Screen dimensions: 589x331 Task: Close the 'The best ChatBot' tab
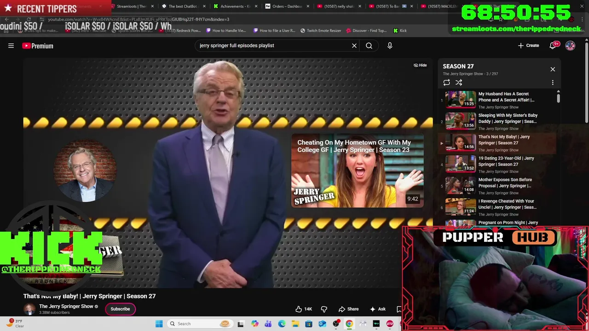(x=204, y=6)
